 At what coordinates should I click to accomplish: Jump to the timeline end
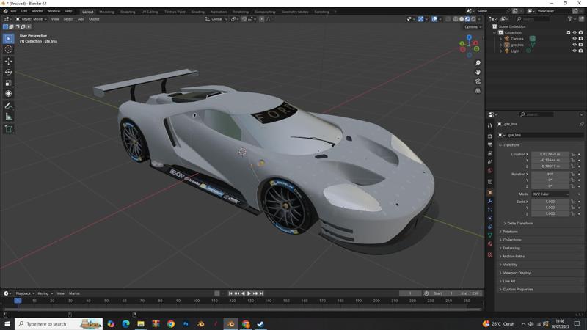tap(262, 293)
